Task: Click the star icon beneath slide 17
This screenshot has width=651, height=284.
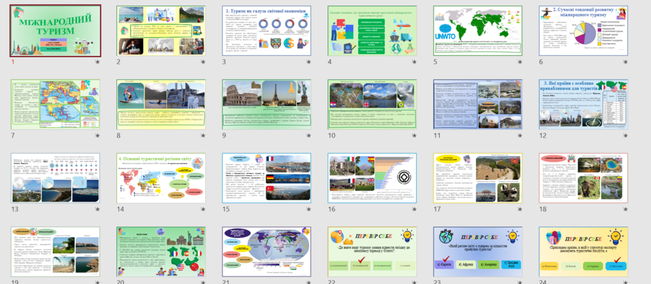Action: pos(520,209)
